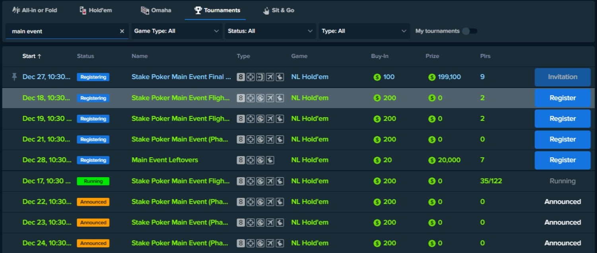
Task: Clear the main event search text with X
Action: pos(122,31)
